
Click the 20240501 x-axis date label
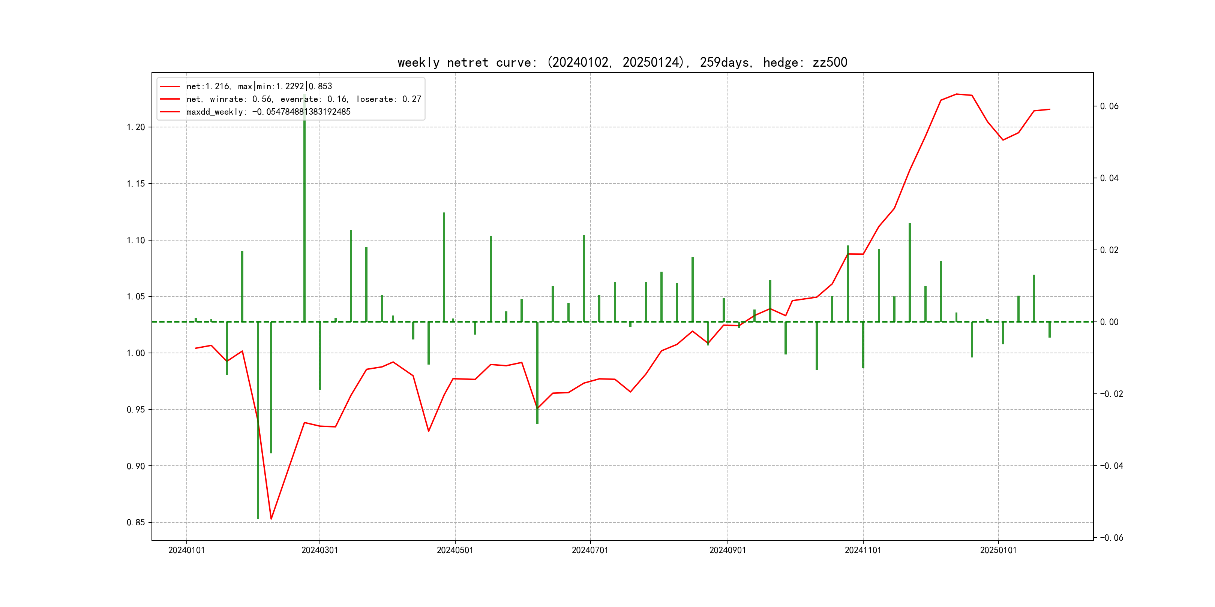pyautogui.click(x=454, y=550)
